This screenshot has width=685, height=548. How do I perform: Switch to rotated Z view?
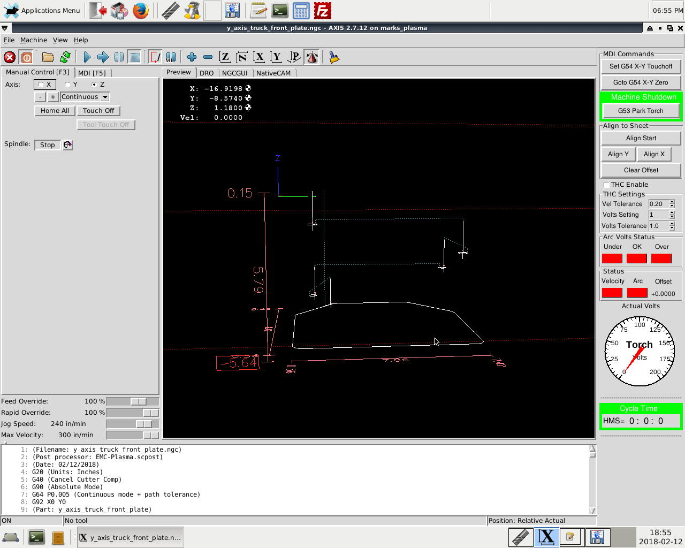[242, 57]
